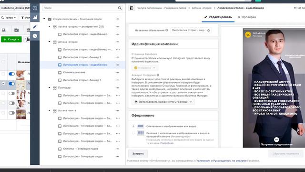Click the account overview tab icon
Viewport: 305px width, 172px height.
(x=4, y=30)
